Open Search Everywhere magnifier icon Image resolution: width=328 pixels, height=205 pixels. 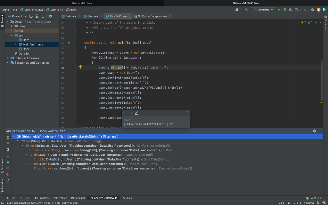[x=313, y=10]
